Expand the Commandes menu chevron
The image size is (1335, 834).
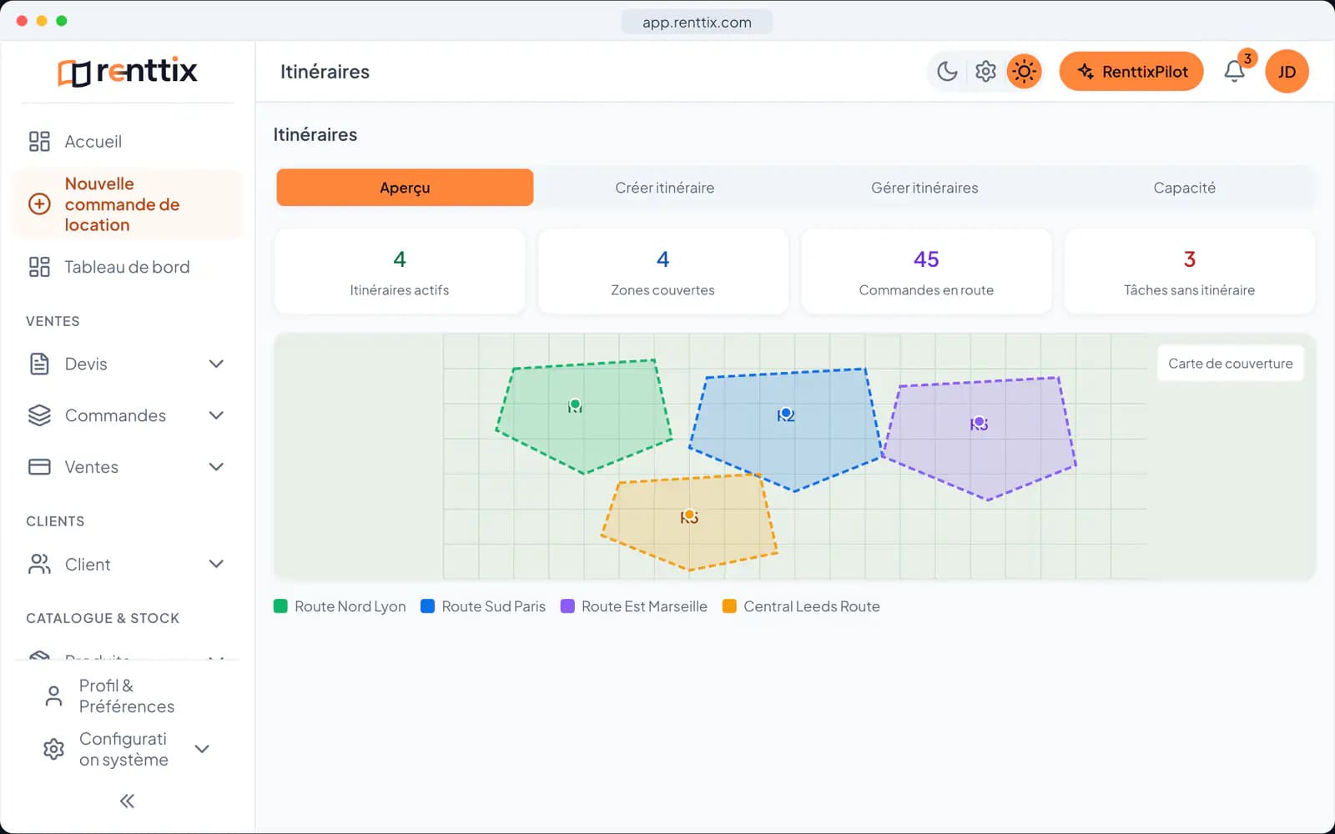point(216,415)
